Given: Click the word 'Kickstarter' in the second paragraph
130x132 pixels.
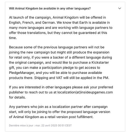Looking at the screenshot, I should pos(100,63).
